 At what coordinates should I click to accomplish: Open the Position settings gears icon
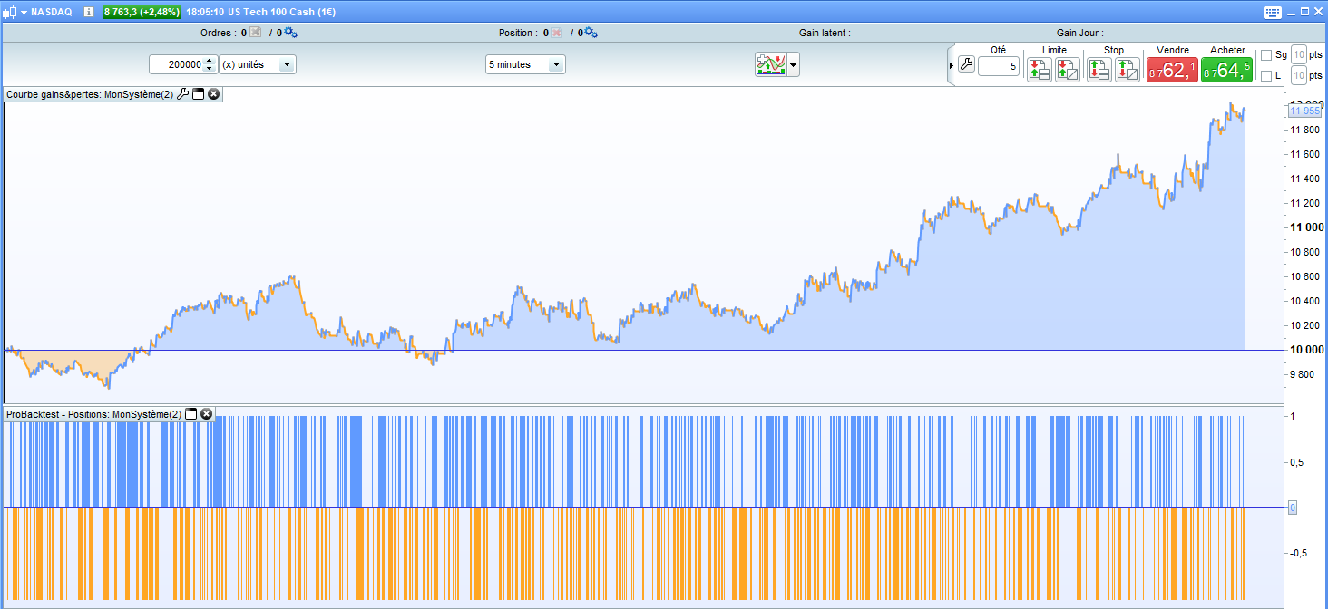591,33
